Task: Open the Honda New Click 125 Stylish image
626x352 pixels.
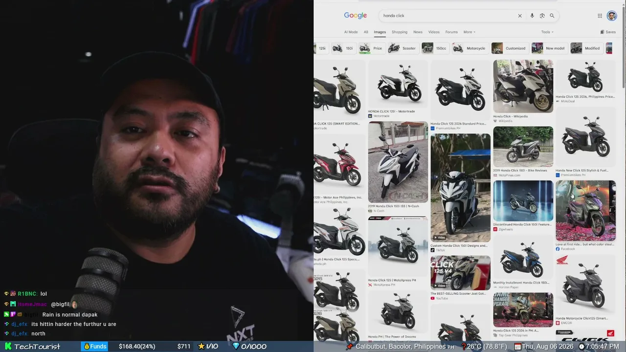Action: point(586,137)
